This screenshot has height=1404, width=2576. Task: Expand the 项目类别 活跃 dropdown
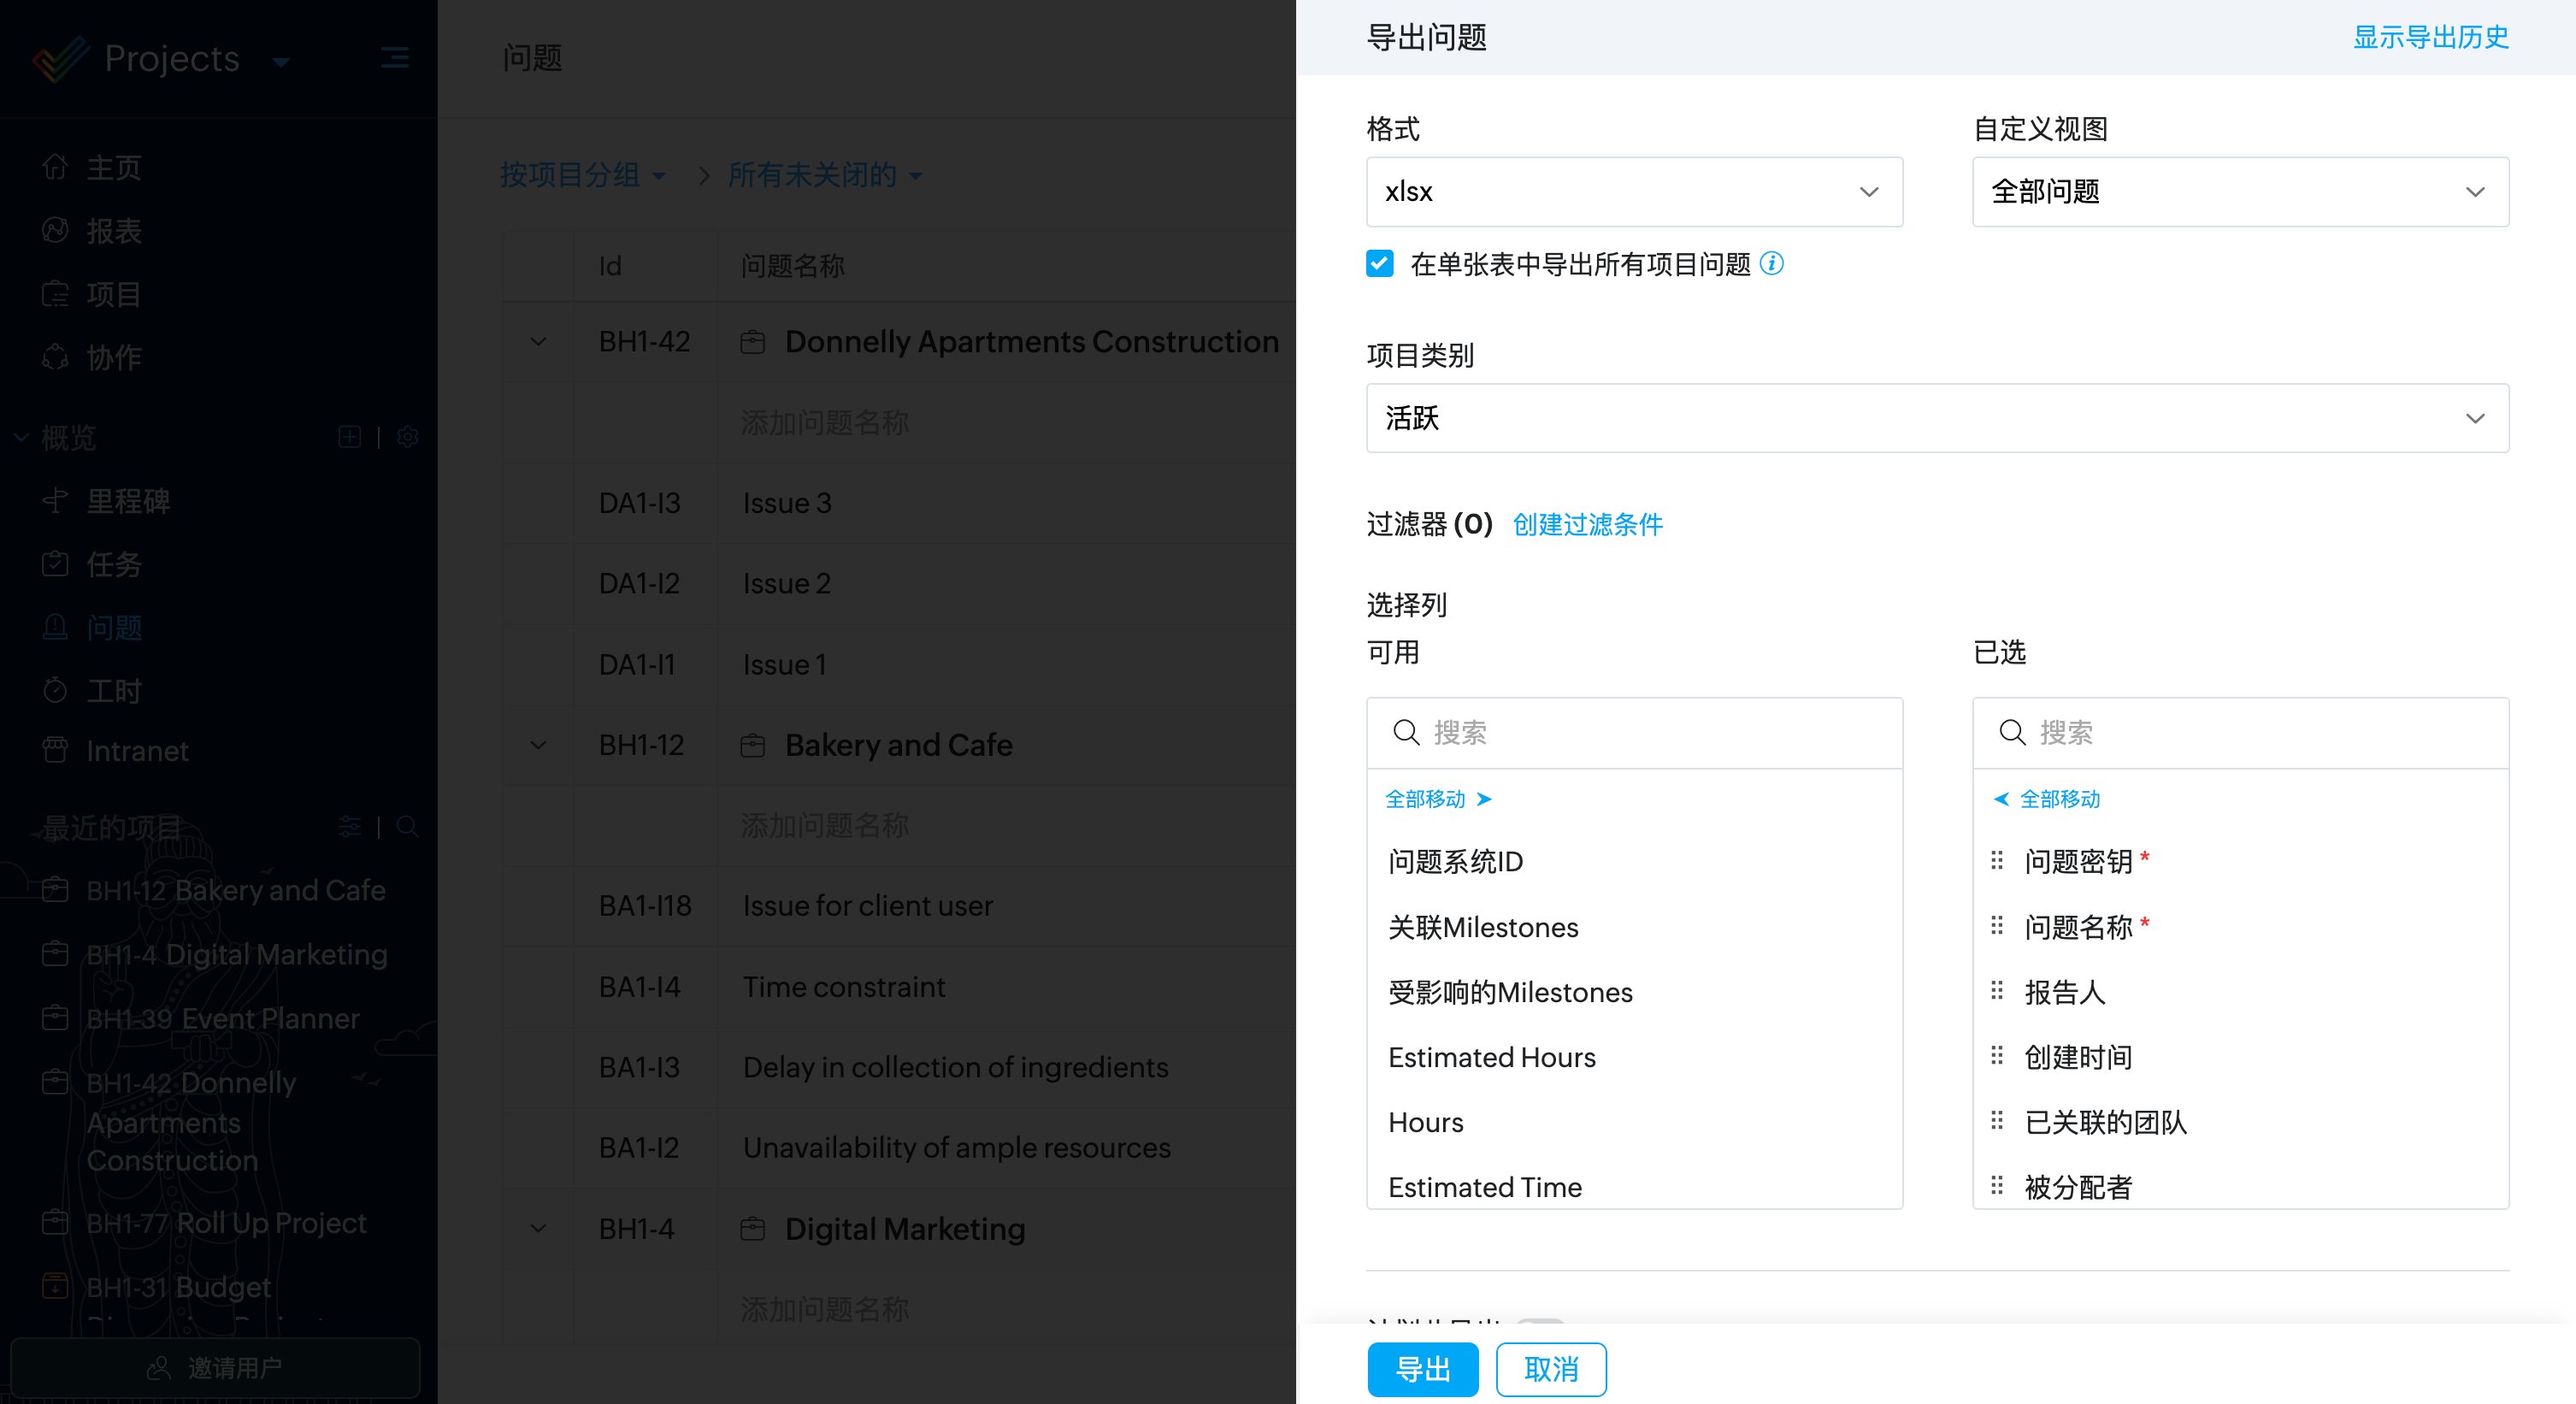coord(1937,418)
